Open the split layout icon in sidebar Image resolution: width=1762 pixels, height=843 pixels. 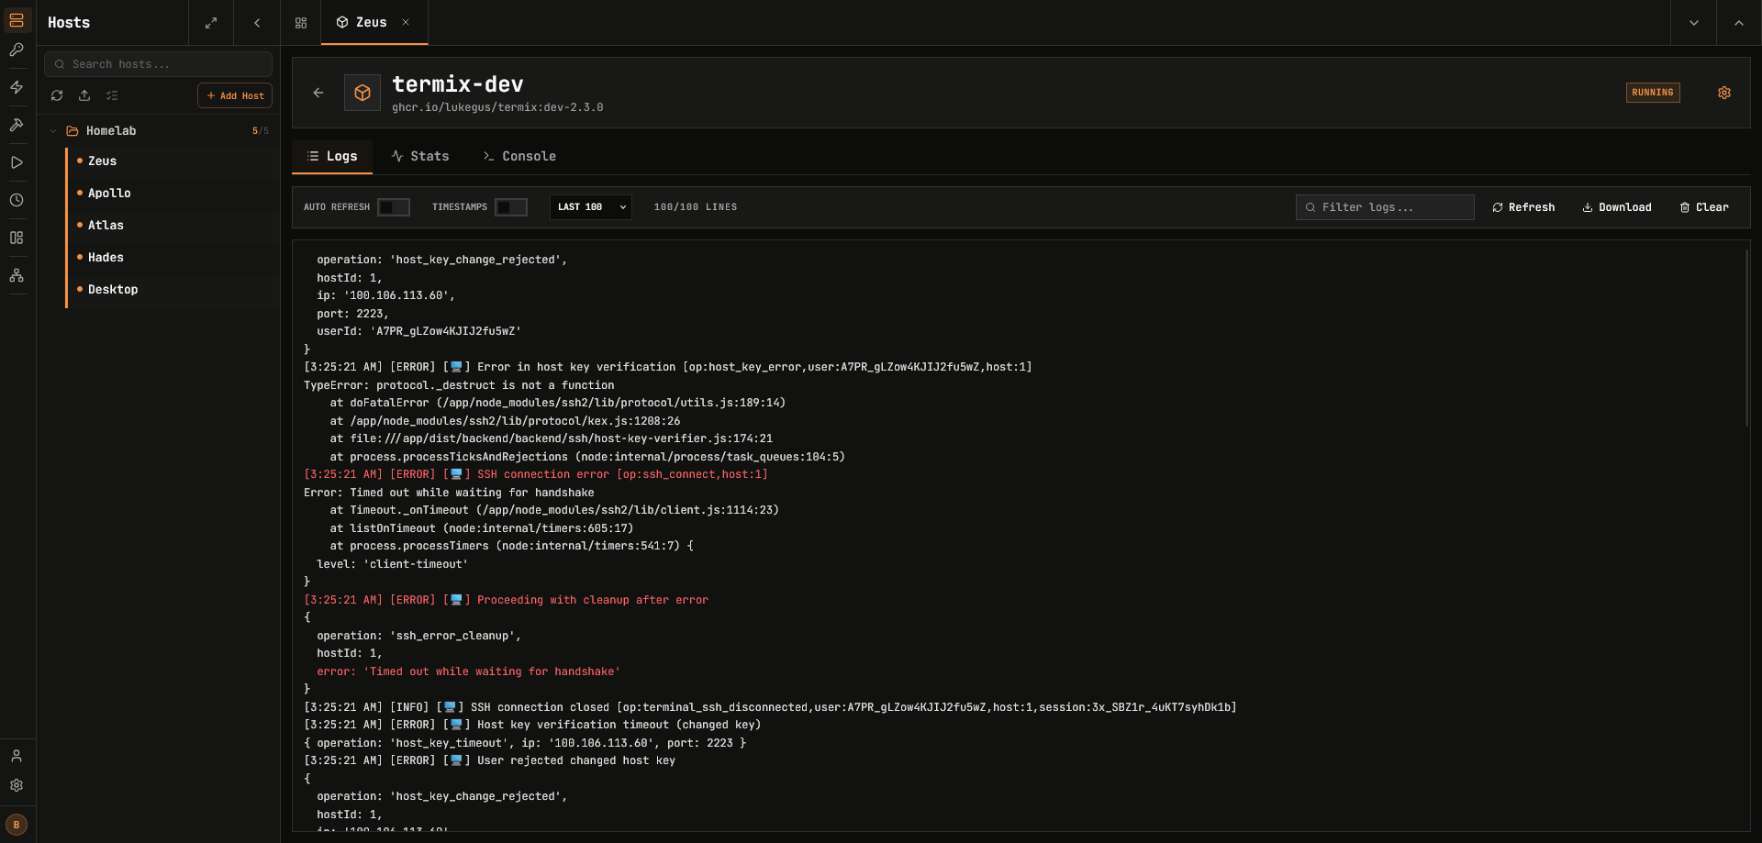17,238
